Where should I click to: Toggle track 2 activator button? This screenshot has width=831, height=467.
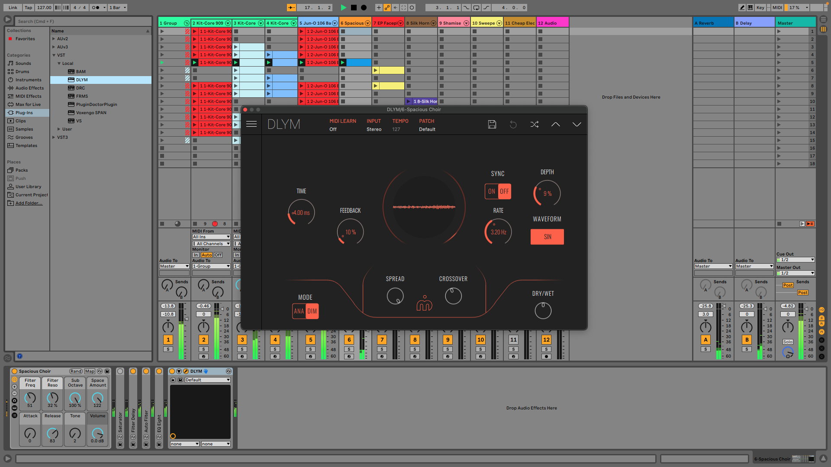click(203, 339)
